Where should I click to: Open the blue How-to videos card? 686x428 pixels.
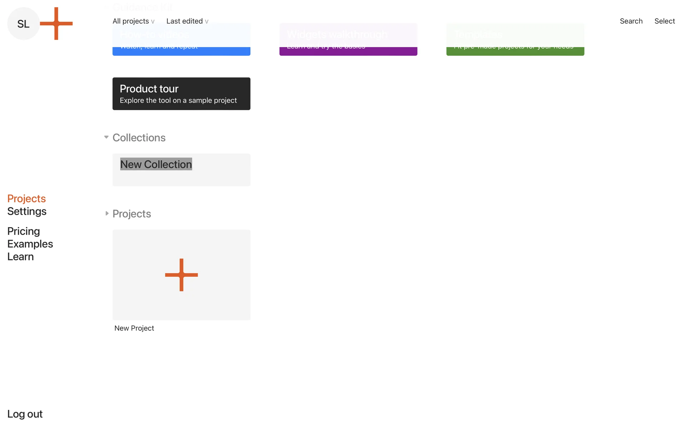point(181,51)
